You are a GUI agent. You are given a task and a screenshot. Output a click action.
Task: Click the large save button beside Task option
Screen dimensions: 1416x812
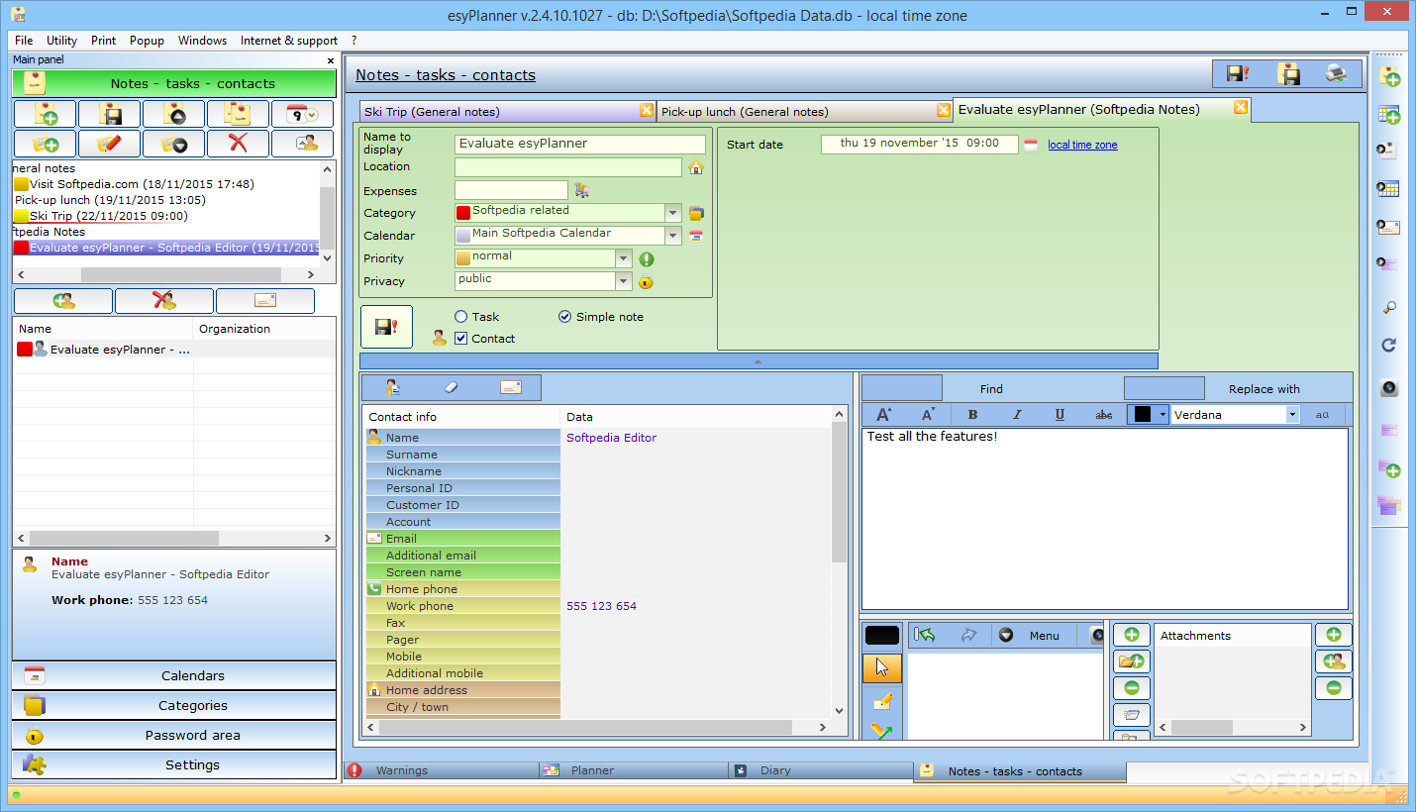point(386,327)
